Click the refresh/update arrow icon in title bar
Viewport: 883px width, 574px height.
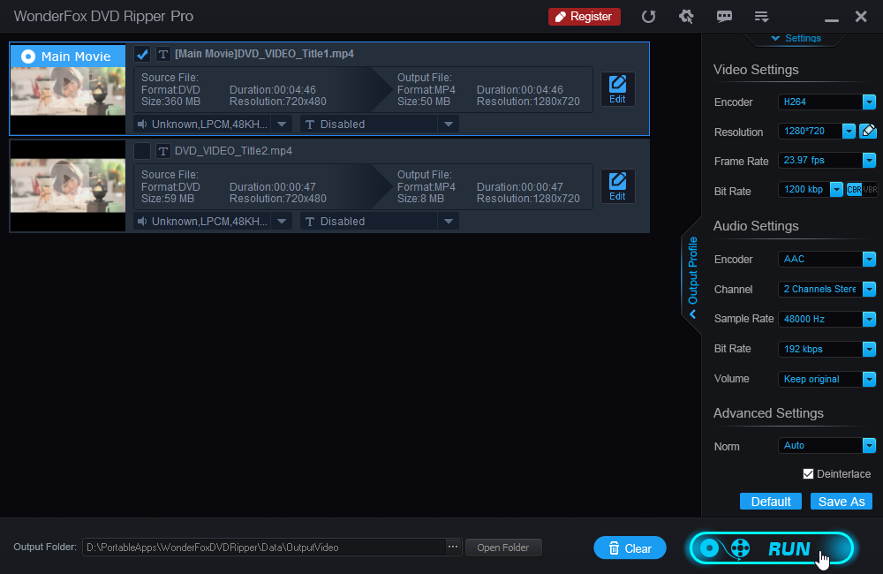click(x=649, y=16)
